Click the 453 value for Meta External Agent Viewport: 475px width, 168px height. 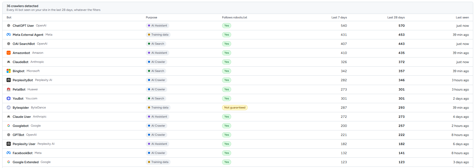401,35
